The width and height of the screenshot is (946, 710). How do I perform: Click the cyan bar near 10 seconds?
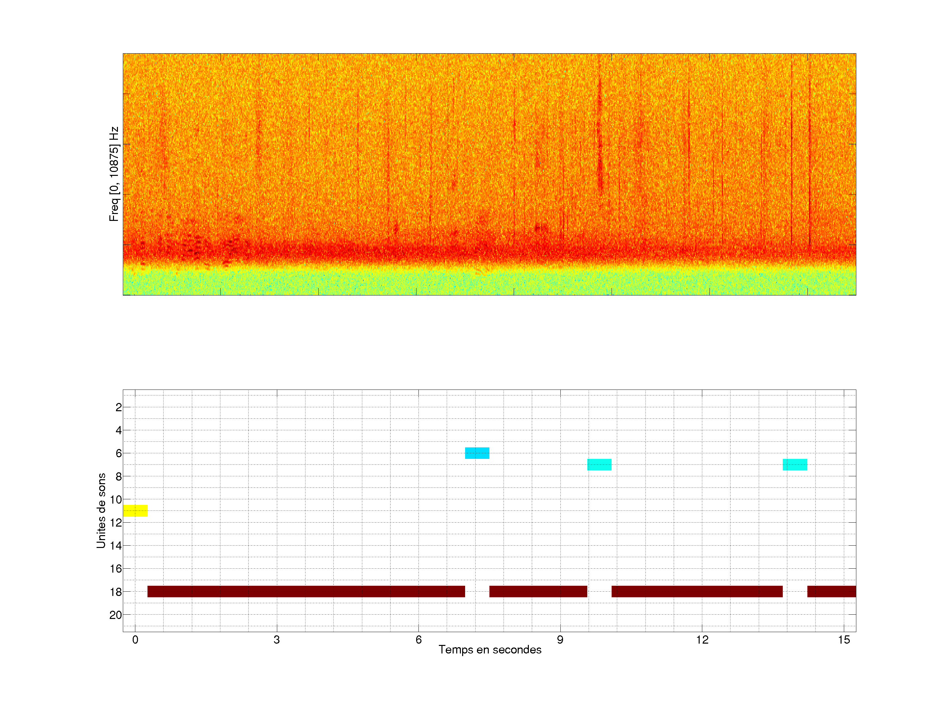(599, 464)
